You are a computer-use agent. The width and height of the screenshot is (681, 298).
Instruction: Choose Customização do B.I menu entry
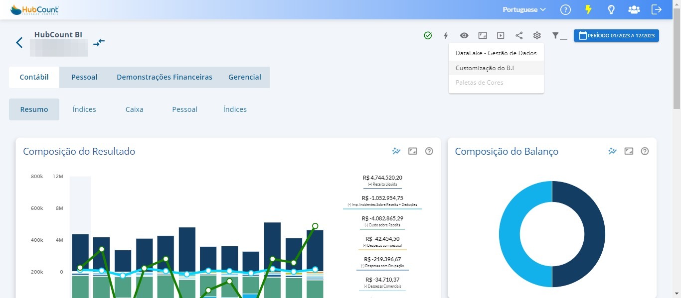click(x=496, y=68)
